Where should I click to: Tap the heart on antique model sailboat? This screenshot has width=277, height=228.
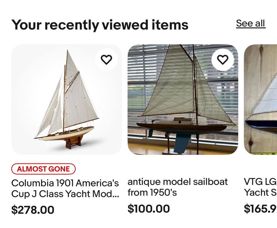(222, 59)
